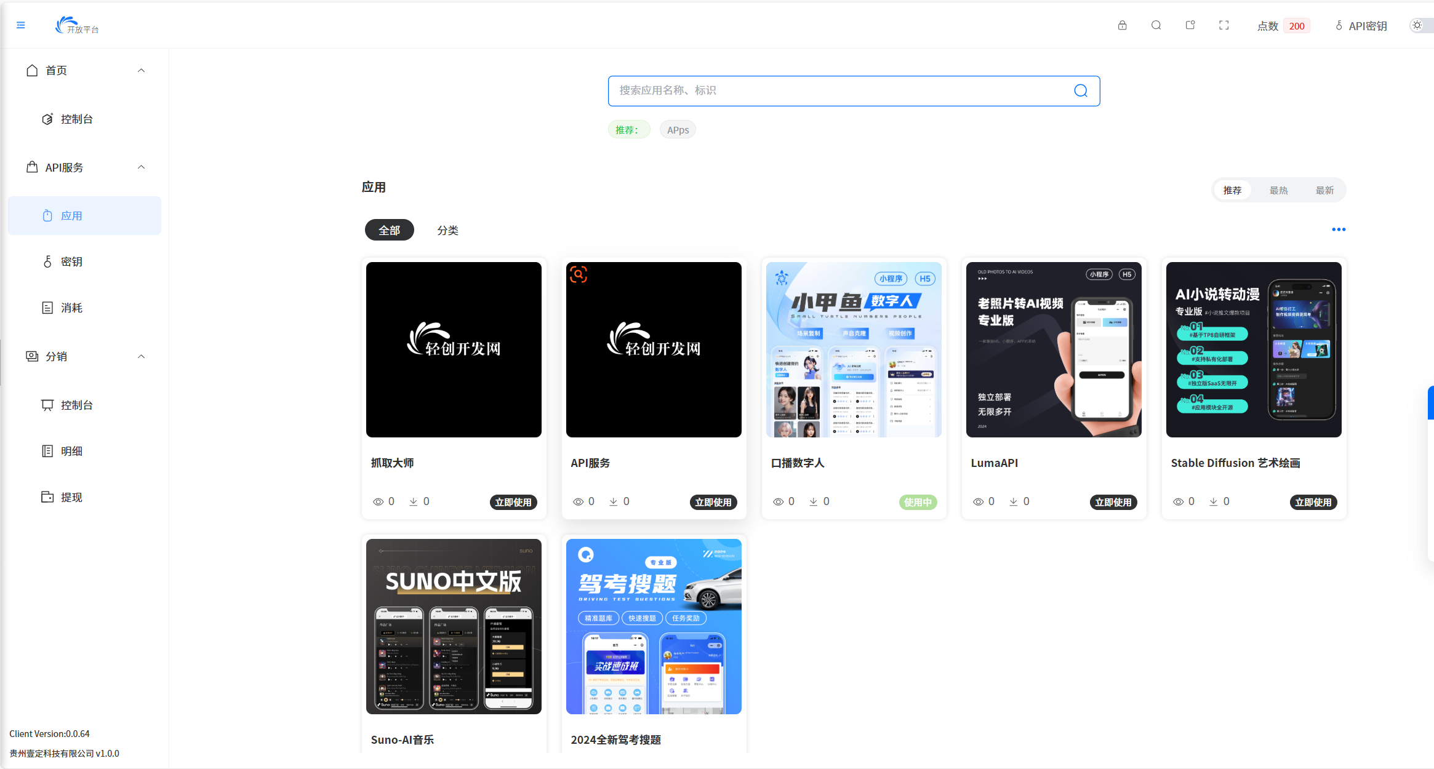Switch sort to 推荐

pos(1232,191)
